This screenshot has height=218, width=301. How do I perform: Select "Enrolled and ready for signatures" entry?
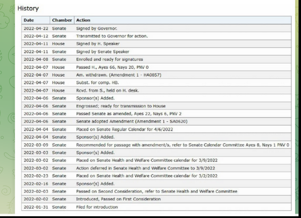(109, 59)
